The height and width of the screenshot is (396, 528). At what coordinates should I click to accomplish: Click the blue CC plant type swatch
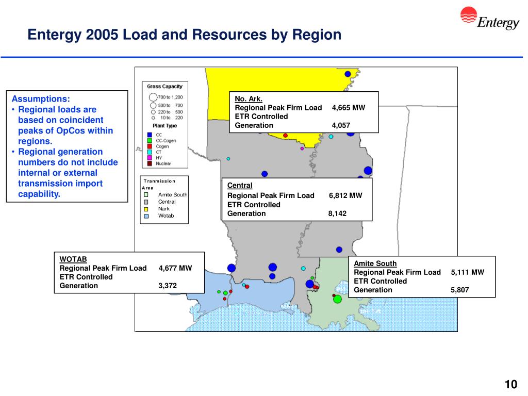[x=150, y=135]
